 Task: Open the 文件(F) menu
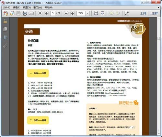(6, 7)
